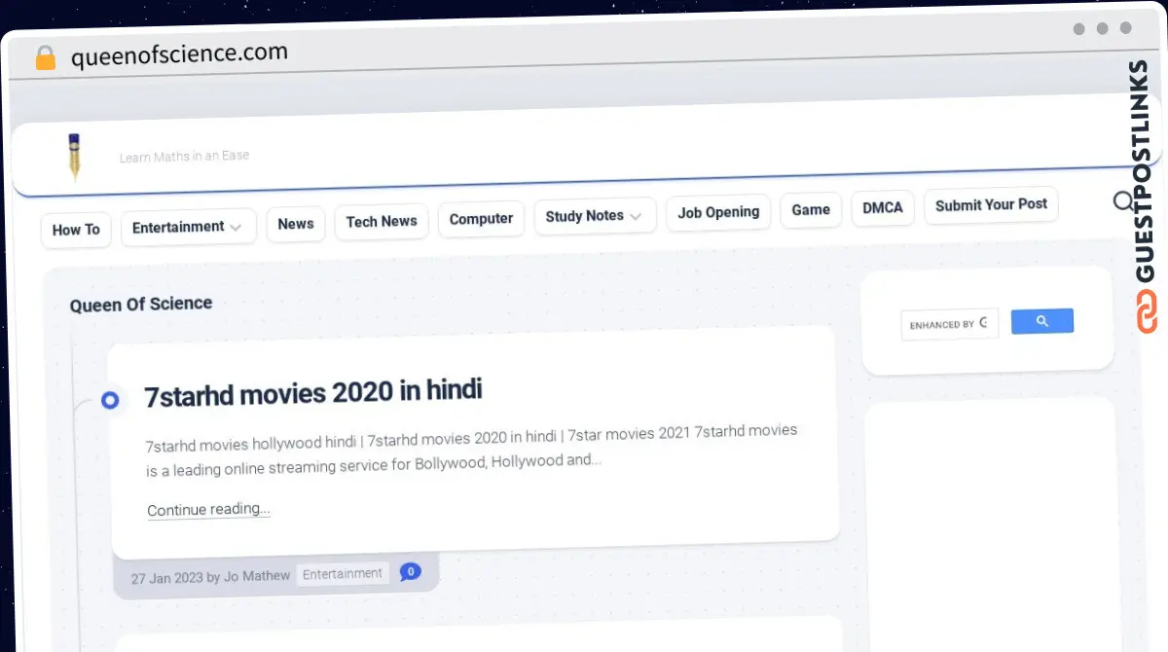
Task: Select the Computer menu item
Action: (x=481, y=219)
